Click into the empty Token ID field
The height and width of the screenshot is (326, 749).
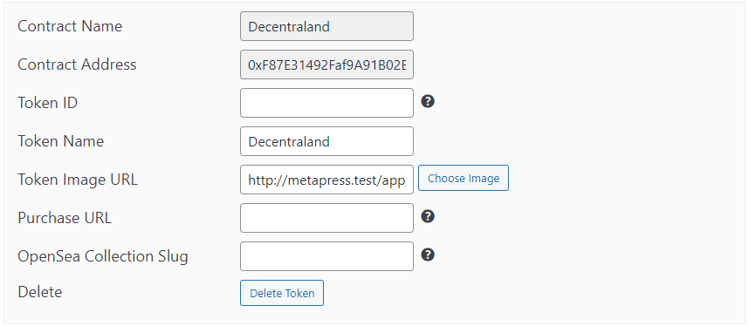[326, 103]
